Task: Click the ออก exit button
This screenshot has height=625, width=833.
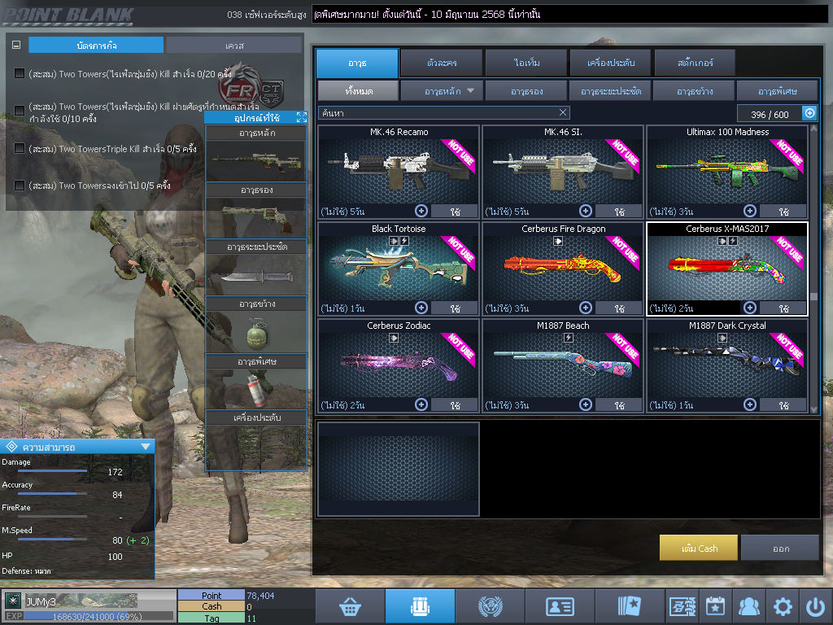Action: click(x=780, y=548)
